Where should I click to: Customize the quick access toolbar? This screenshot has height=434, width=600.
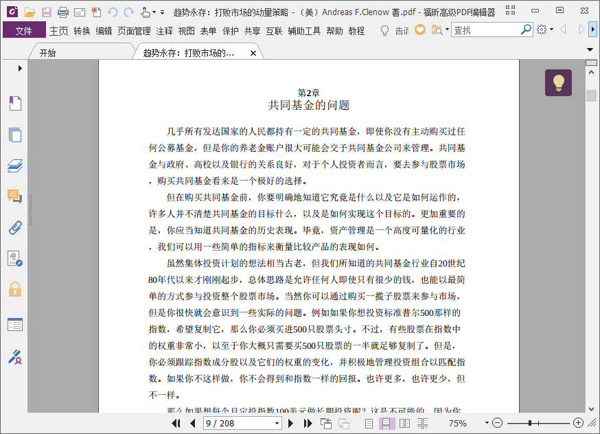(x=162, y=12)
